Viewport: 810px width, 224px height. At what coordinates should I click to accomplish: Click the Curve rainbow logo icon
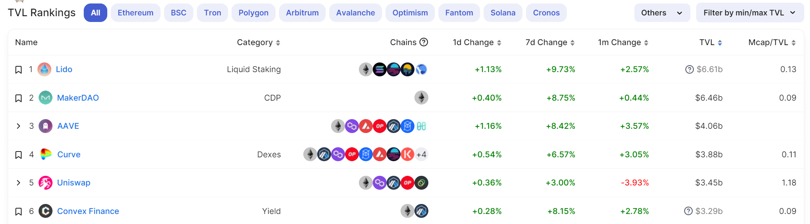click(46, 154)
